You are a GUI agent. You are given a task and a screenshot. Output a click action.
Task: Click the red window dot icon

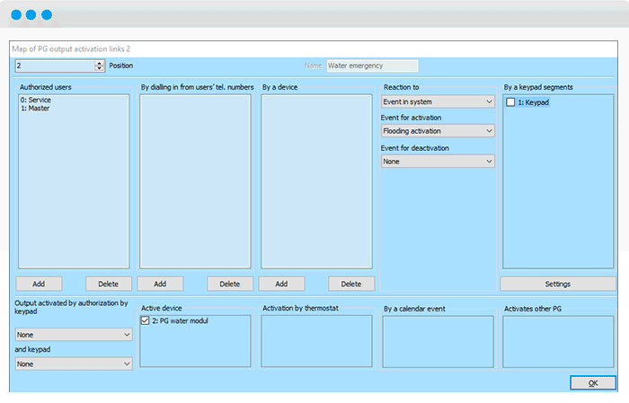click(x=15, y=15)
